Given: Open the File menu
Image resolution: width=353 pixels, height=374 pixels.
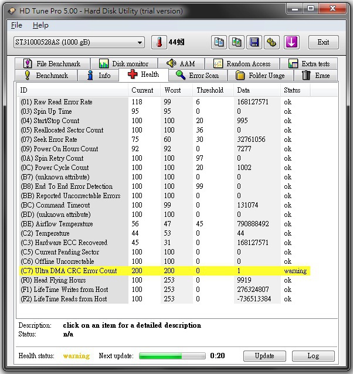Looking at the screenshot, I should 16,25.
